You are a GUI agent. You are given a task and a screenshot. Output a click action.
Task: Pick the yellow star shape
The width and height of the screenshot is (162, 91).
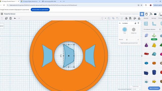[154, 82]
